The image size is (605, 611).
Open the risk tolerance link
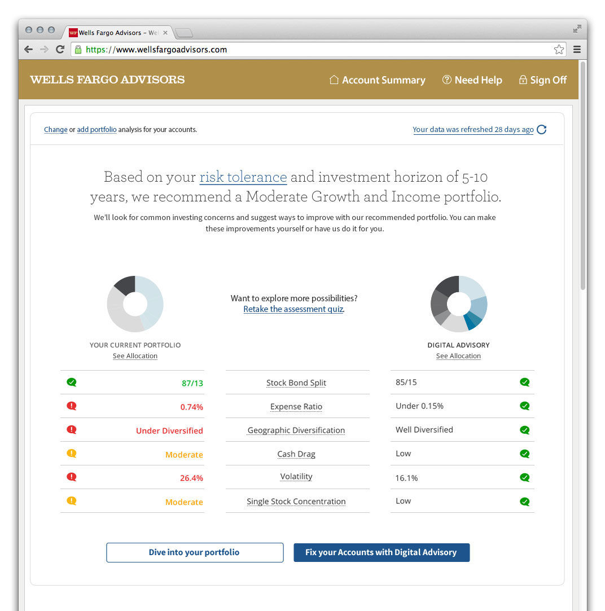point(243,177)
